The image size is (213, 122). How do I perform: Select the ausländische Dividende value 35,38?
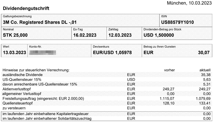(206, 75)
